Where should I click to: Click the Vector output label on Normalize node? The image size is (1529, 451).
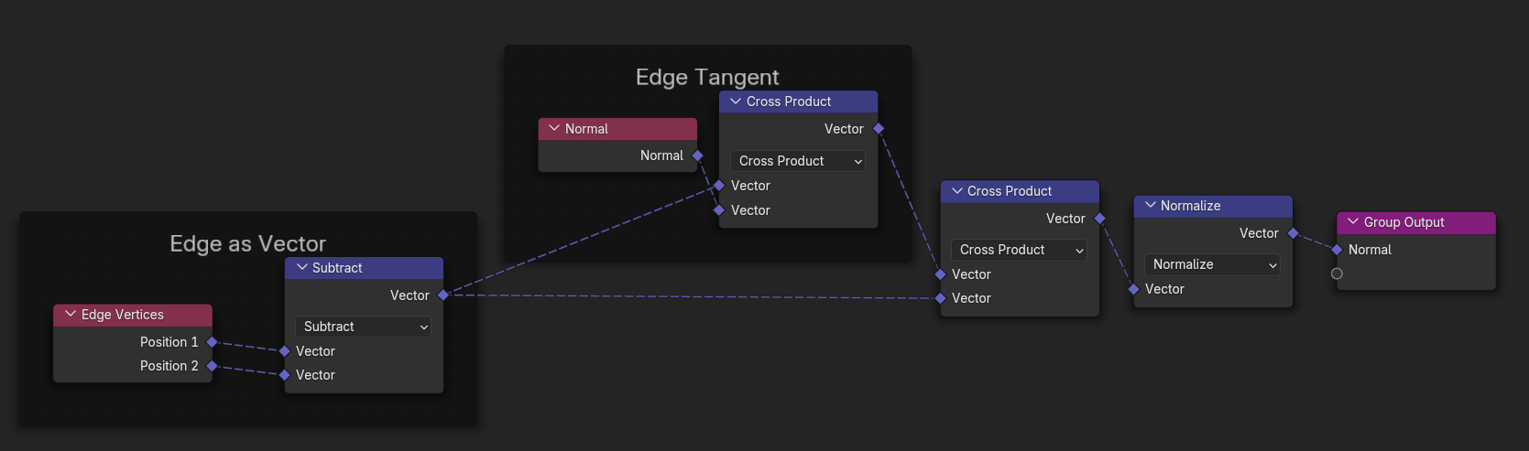1259,233
